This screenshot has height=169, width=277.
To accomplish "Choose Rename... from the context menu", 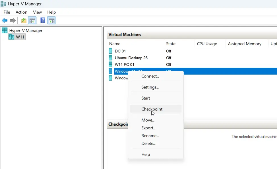I will click(156, 136).
